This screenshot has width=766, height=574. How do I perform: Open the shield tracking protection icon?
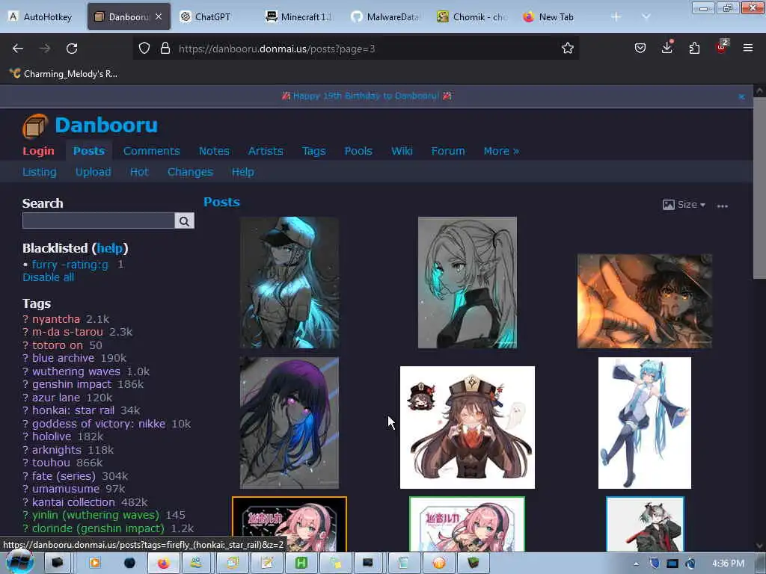click(x=144, y=49)
